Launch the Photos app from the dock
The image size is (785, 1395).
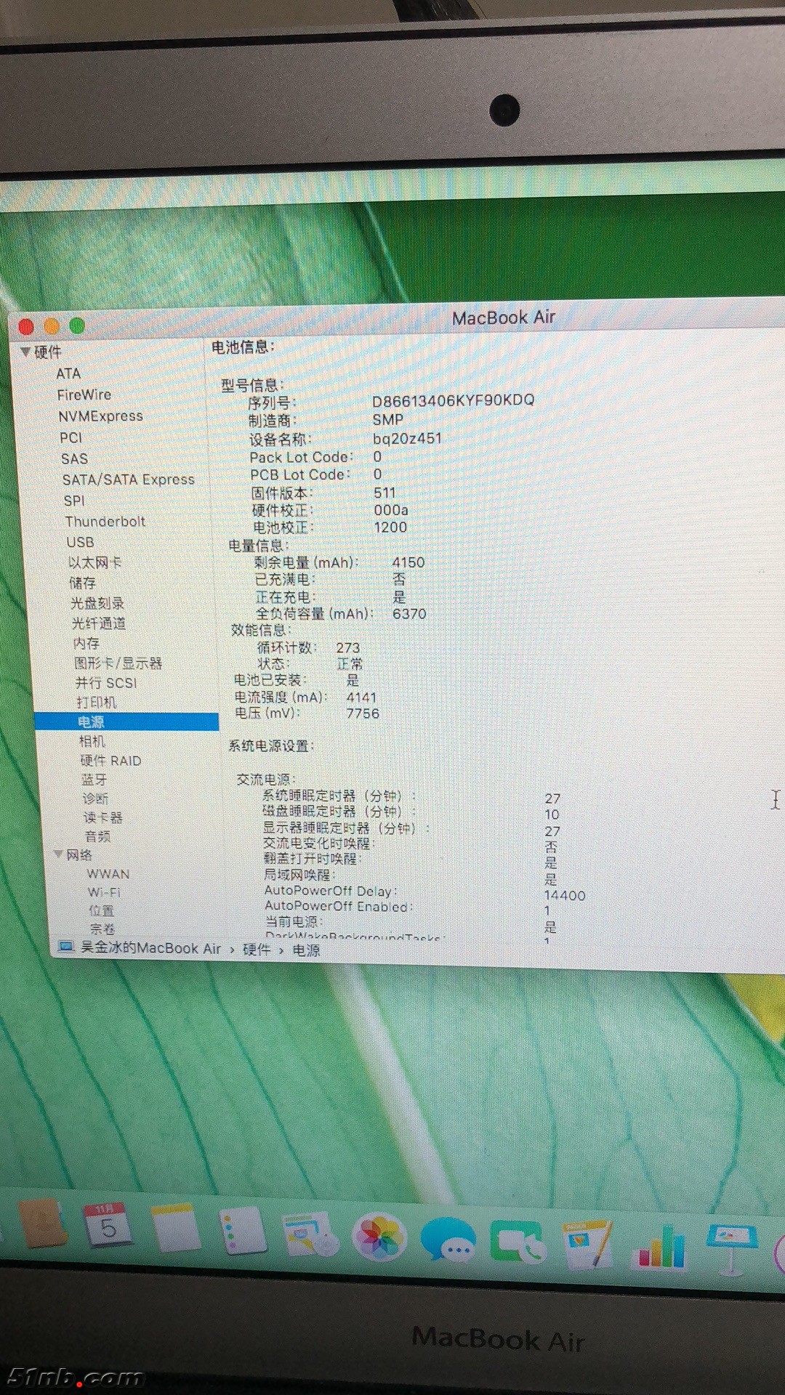[379, 1237]
